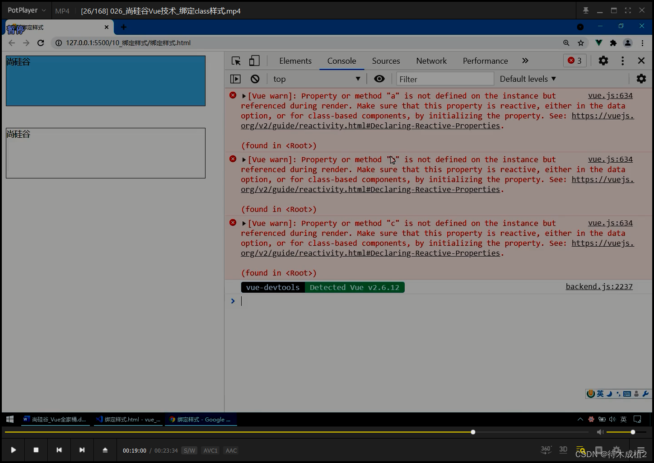The image size is (654, 463).
Task: Open DevTools settings gear
Action: (603, 61)
